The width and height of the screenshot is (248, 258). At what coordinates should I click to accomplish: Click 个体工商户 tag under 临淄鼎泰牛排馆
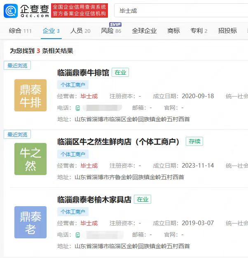[73, 85]
